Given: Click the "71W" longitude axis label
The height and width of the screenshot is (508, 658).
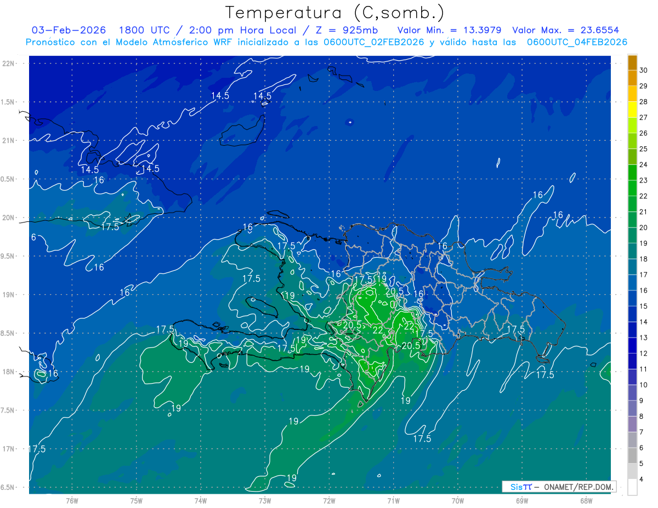Looking at the screenshot, I should point(393,500).
